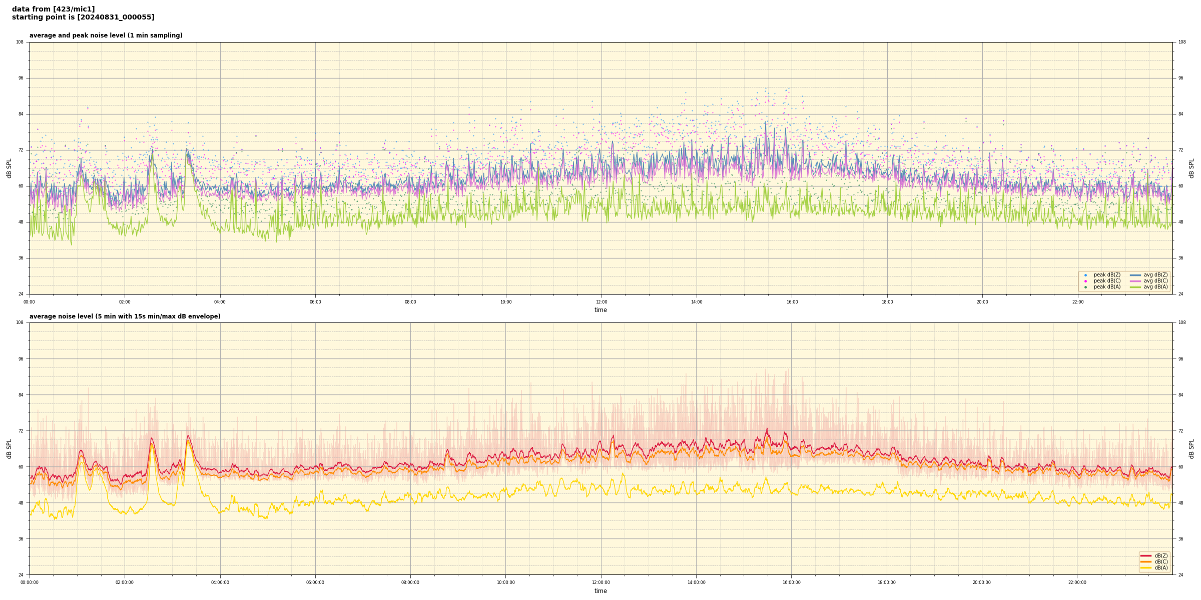Image resolution: width=1201 pixels, height=600 pixels.
Task: Click the 18:00:00 tick on bottom chart axis
Action: pos(887,582)
